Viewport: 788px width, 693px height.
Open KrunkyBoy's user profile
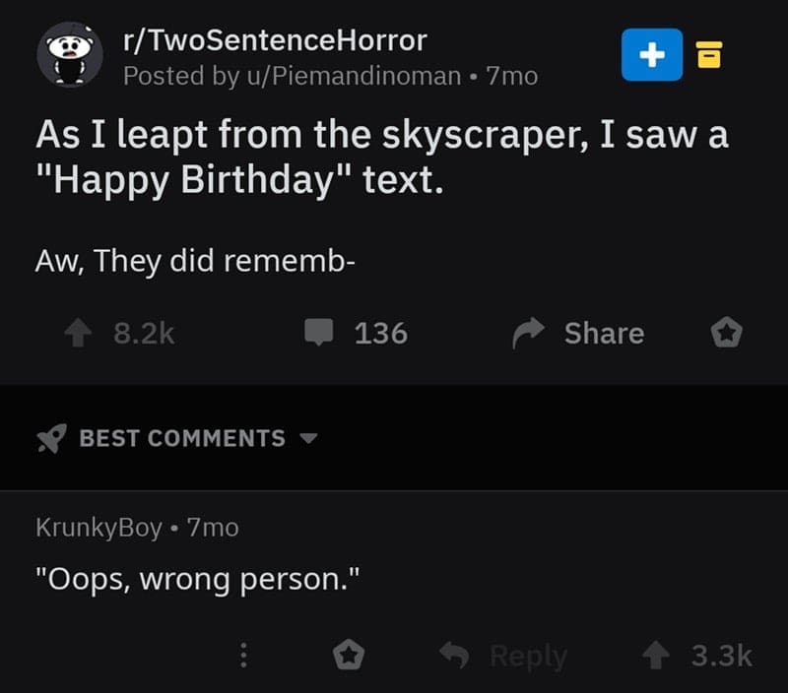(x=98, y=528)
